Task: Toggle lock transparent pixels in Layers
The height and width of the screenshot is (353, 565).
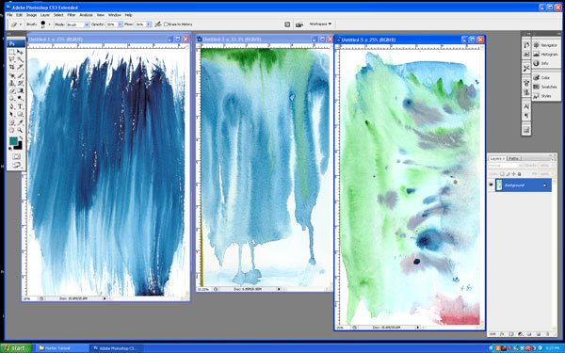Action: (502, 174)
